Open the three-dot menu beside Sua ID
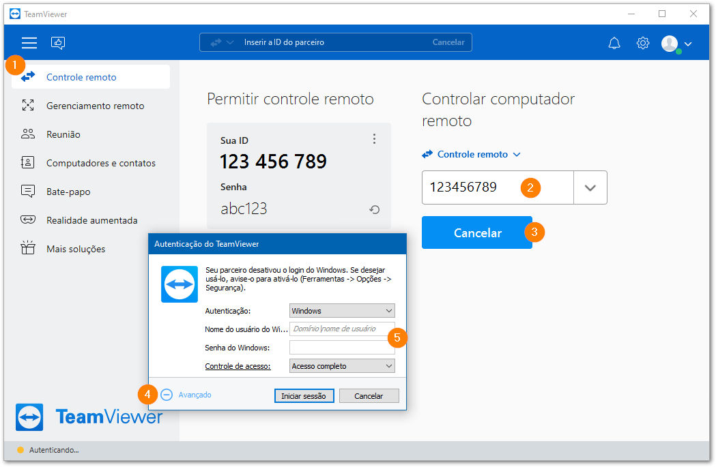Image resolution: width=716 pixels, height=467 pixels. 375,138
